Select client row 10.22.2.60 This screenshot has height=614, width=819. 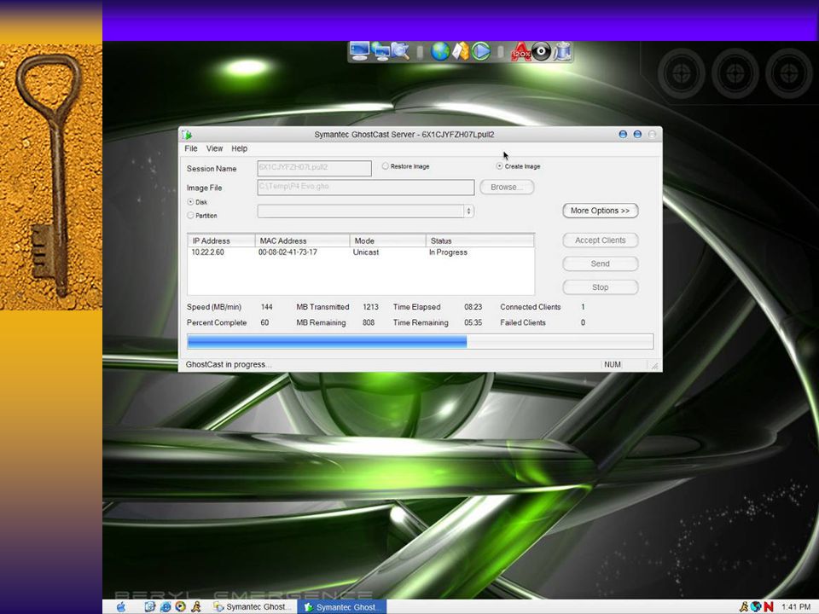361,252
